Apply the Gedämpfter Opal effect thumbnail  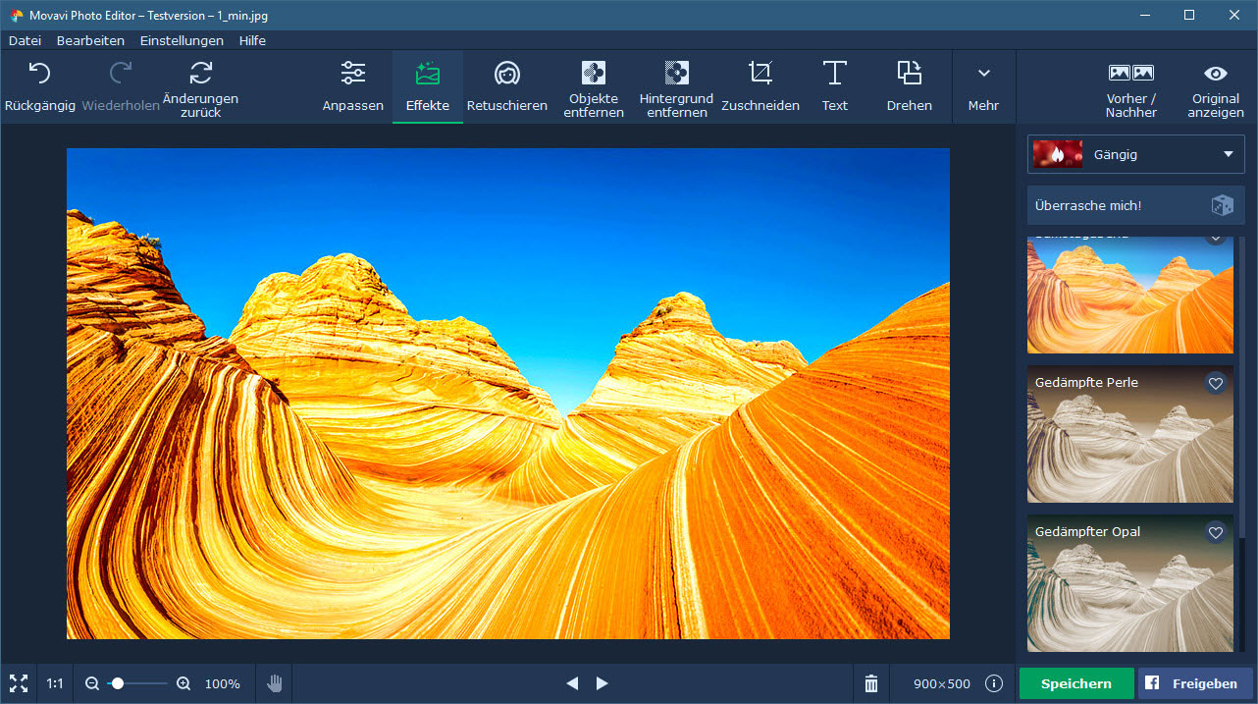pos(1130,583)
